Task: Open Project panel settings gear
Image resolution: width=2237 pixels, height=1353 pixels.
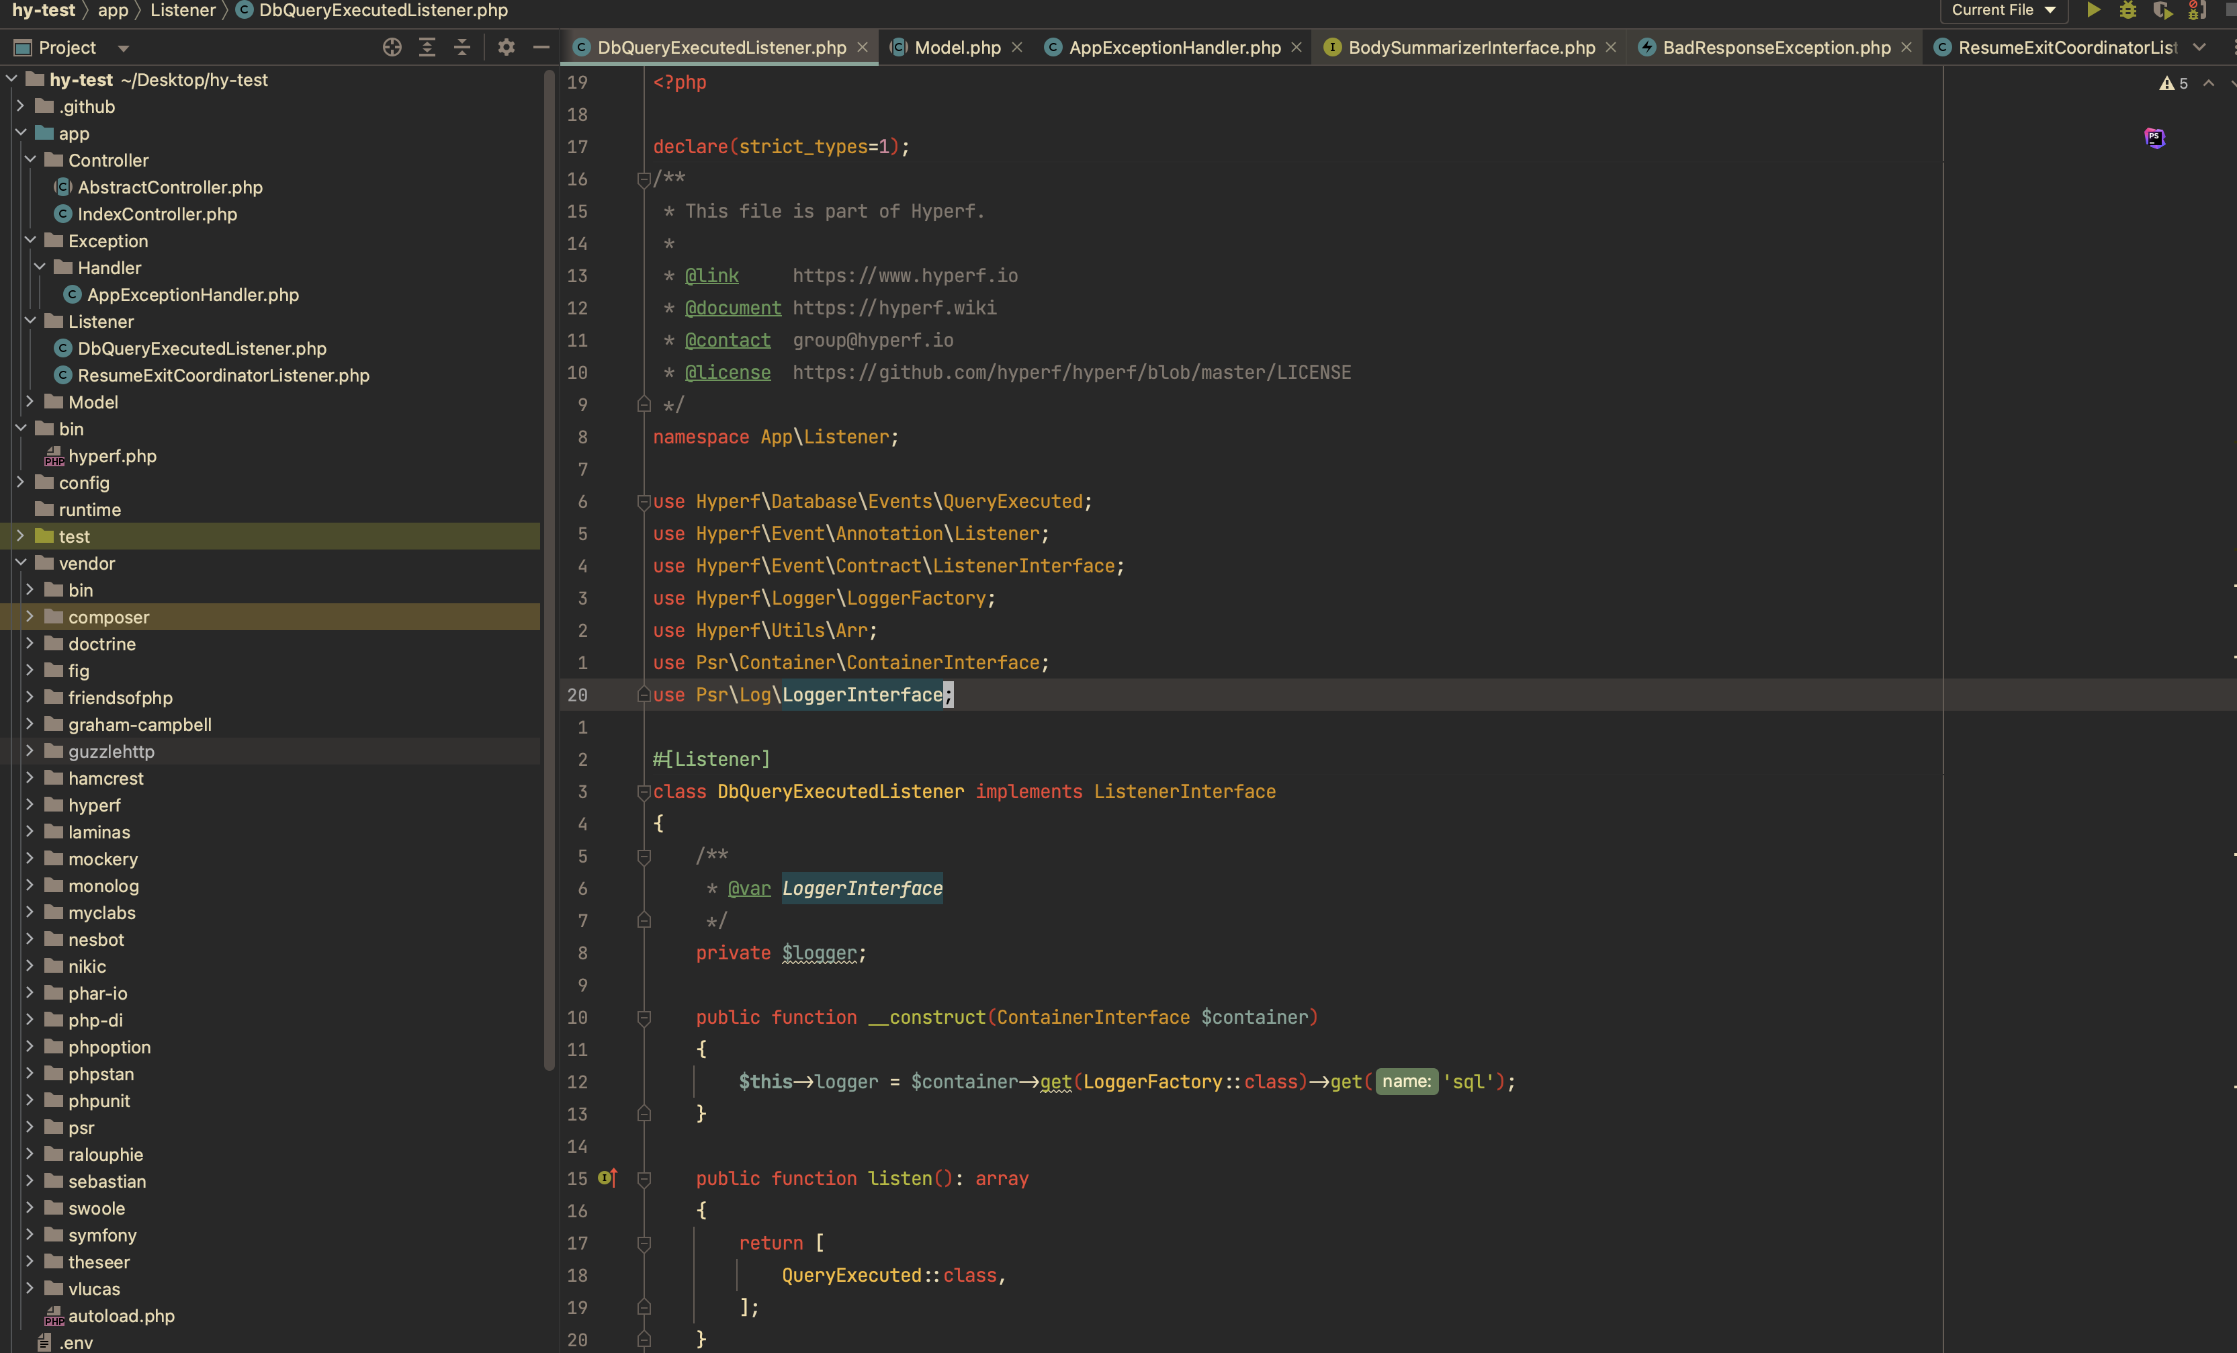Action: [506, 47]
